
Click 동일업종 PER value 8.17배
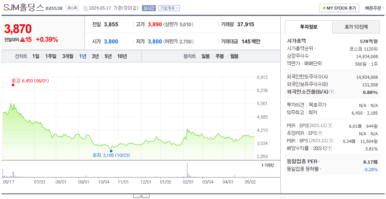(x=370, y=162)
